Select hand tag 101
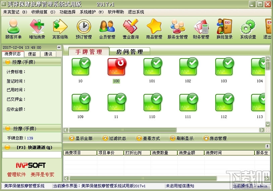The image size is (273, 191). coord(153,67)
